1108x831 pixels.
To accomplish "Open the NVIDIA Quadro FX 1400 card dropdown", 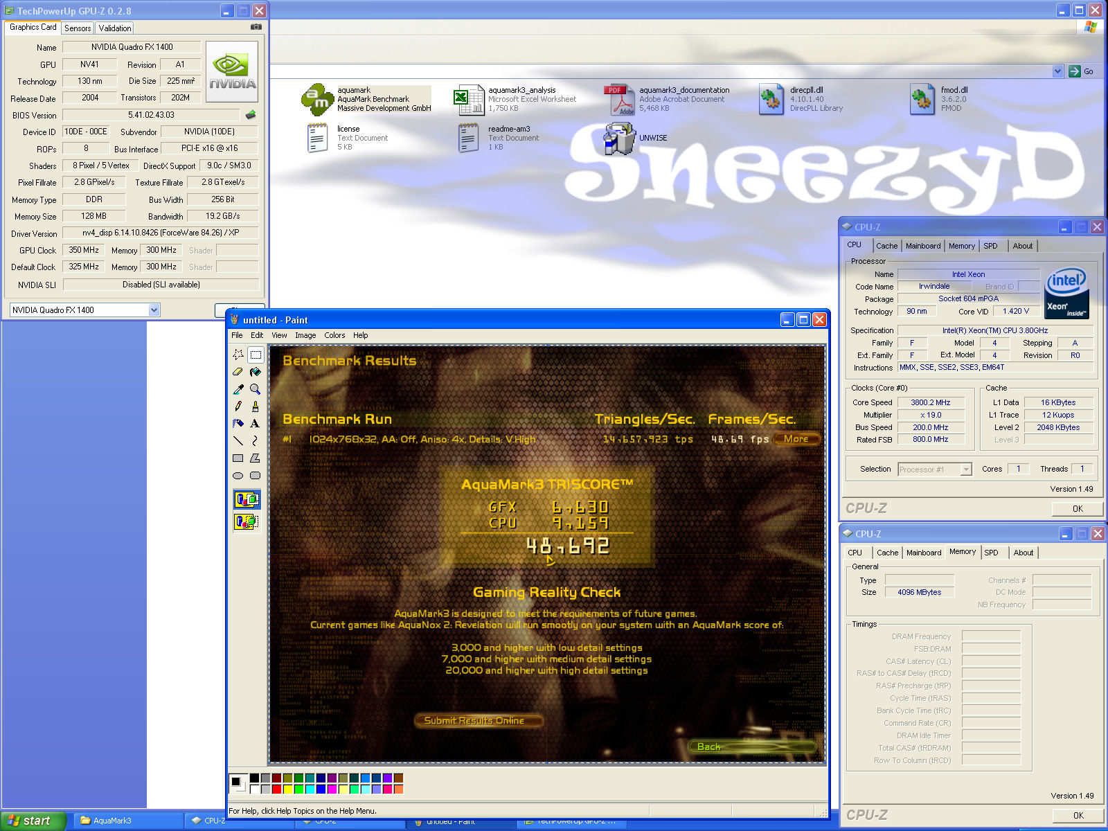I will (154, 310).
